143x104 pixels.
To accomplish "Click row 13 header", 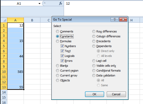I will tap(4, 87).
